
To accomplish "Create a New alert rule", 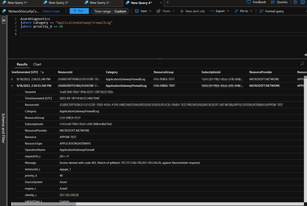I will click(x=192, y=11).
